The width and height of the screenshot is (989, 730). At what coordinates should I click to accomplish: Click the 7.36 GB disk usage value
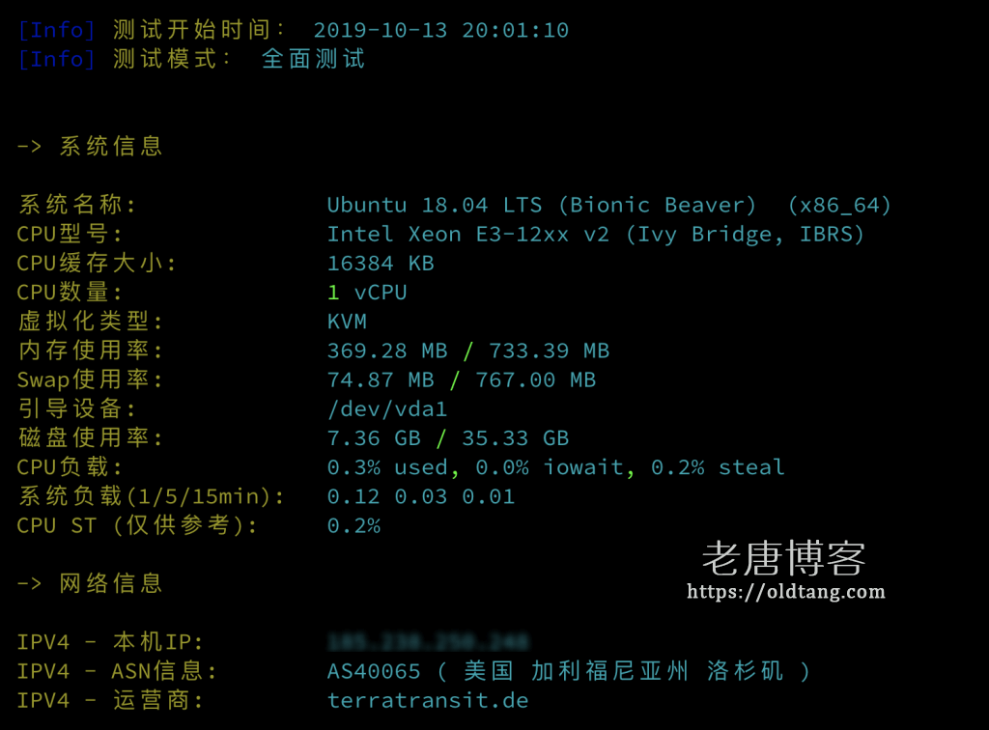coord(374,438)
